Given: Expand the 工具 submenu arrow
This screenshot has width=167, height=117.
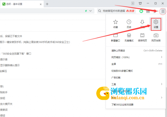Looking at the screenshot, I should coord(161,84).
